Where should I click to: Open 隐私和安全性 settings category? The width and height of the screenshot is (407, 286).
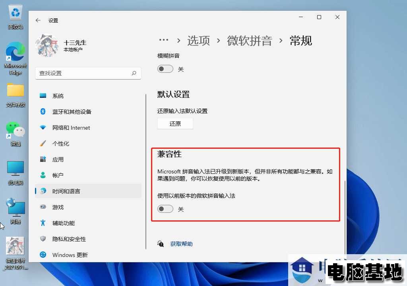[88, 239]
